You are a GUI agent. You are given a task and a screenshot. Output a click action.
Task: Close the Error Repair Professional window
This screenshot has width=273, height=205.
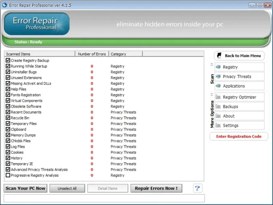pos(268,5)
